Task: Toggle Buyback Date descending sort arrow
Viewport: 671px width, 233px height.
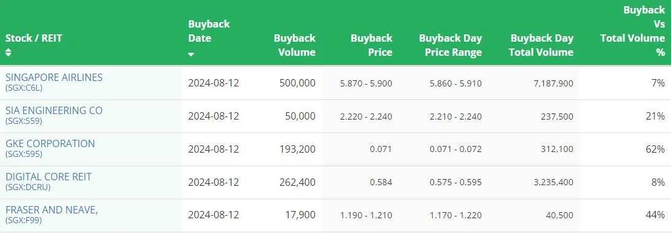Action: (191, 55)
